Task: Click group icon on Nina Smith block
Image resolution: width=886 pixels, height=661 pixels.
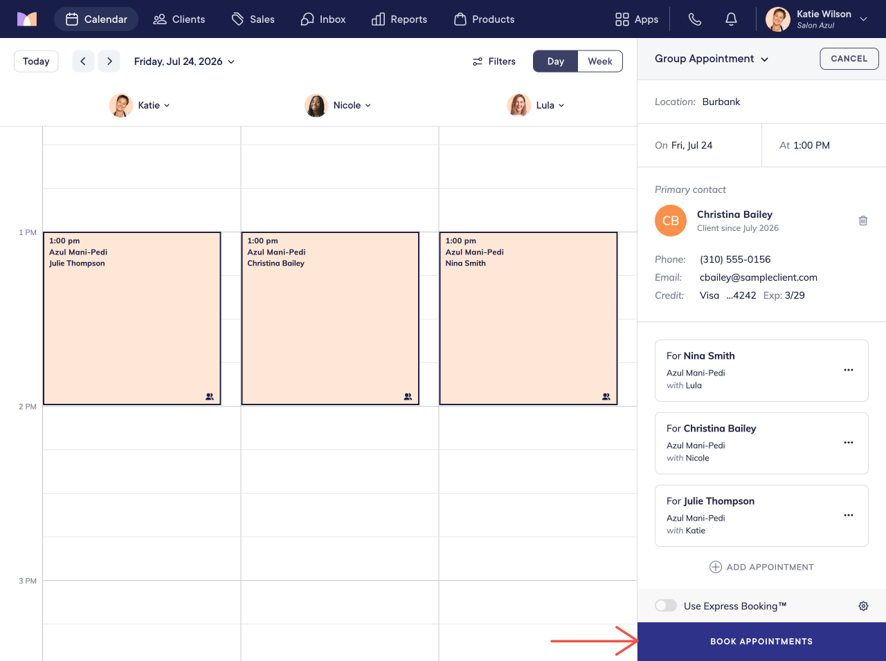Action: [x=606, y=397]
